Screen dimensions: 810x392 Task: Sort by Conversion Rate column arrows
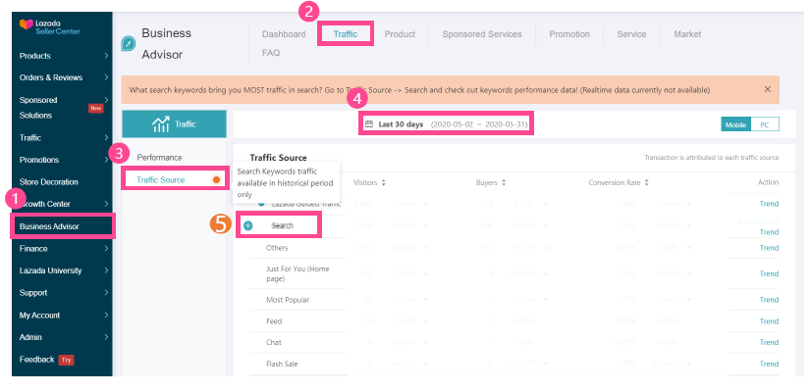click(646, 182)
